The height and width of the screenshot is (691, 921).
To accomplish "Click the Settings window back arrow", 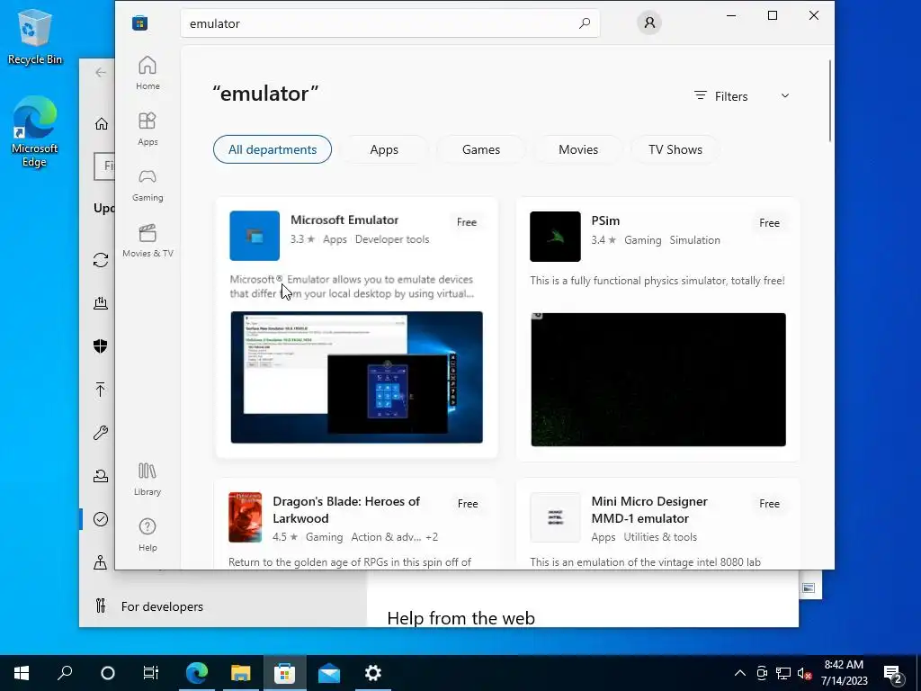I will coord(101,72).
